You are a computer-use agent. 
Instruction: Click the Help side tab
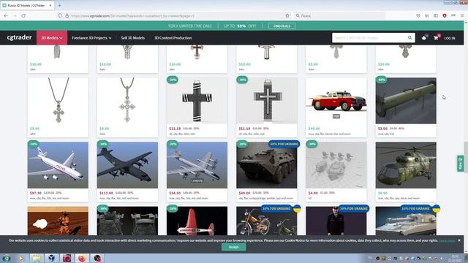(460, 164)
